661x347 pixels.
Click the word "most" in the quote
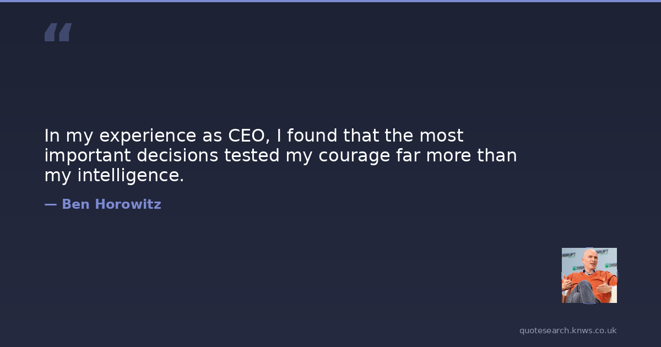[x=441, y=135]
